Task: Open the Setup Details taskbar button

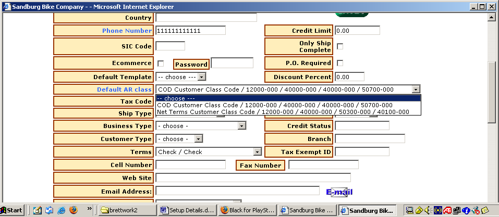Action: (x=187, y=210)
